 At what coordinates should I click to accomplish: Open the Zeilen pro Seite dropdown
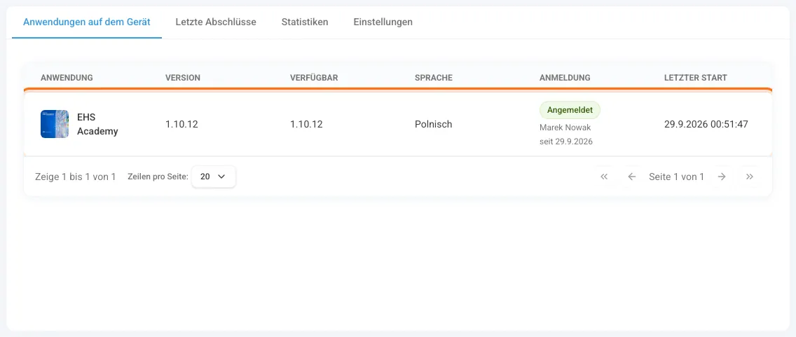(213, 177)
